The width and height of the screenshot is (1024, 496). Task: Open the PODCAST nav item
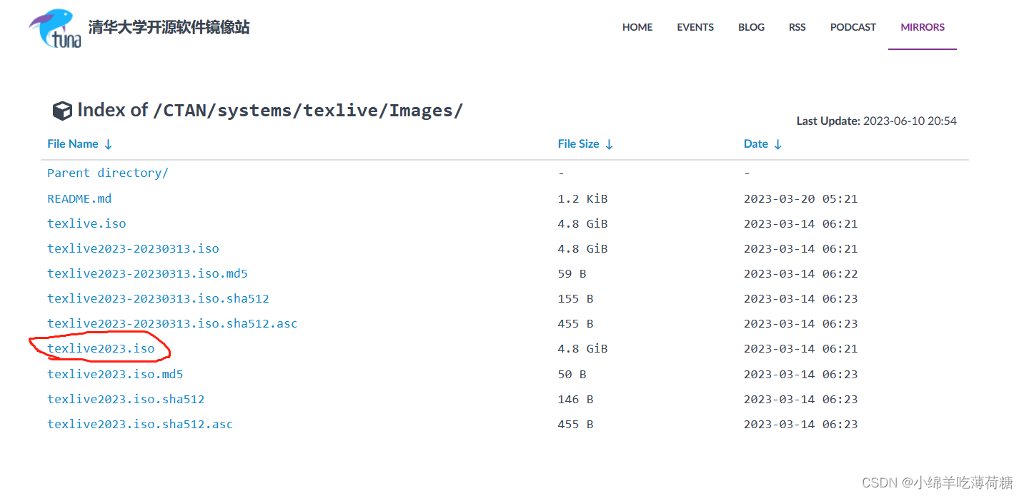tap(852, 27)
